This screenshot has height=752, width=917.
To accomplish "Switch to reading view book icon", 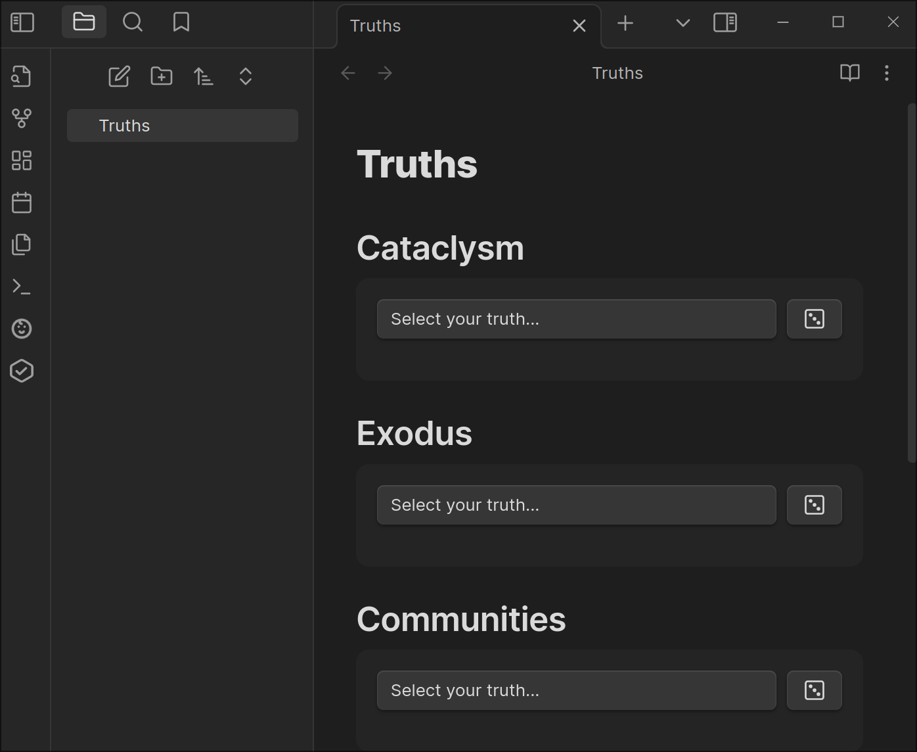I will (850, 73).
